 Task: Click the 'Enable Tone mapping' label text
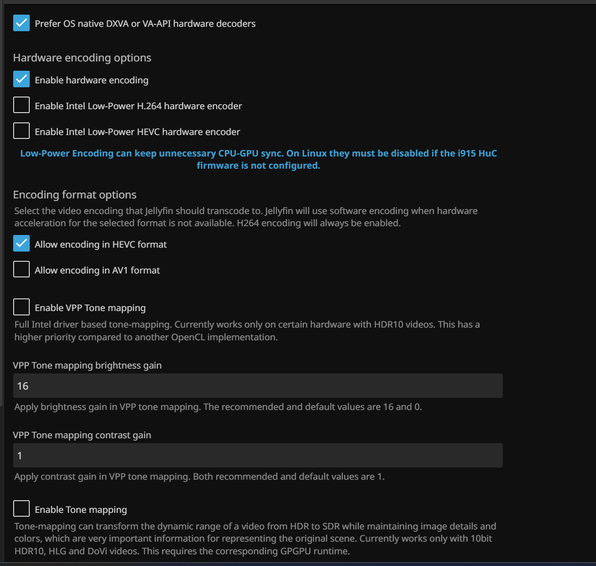(x=81, y=510)
